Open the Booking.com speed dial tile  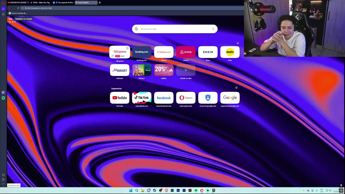point(142,52)
